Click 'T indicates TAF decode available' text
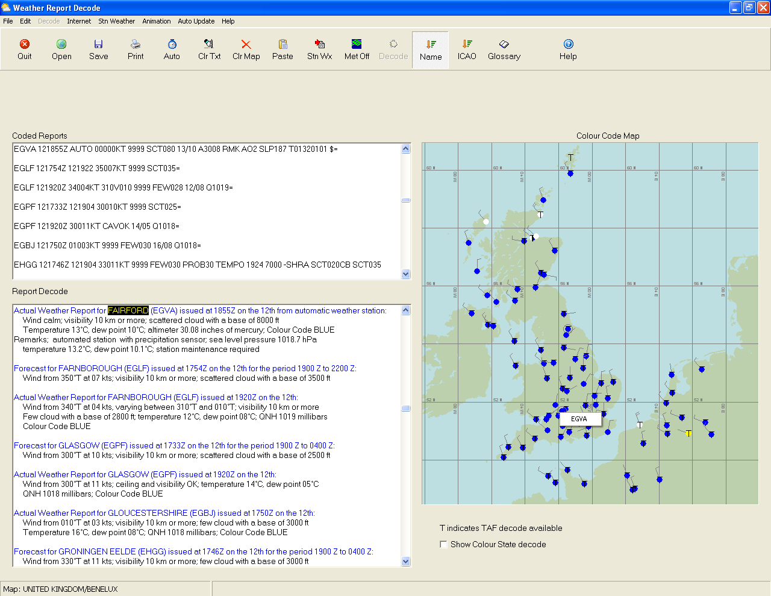Viewport: 771px width, 596px height. [501, 528]
